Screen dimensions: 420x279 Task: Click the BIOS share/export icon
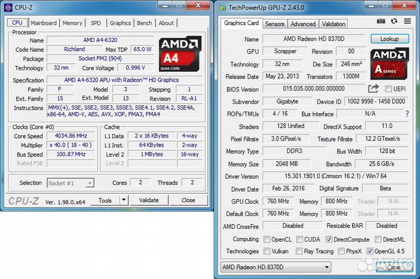point(373,89)
